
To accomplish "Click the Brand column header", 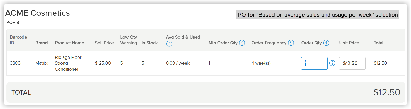I will (41, 43).
